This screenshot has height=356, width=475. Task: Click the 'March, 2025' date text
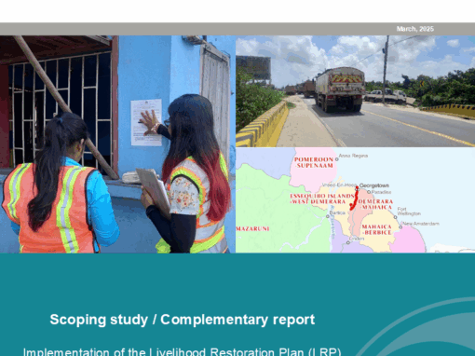coord(414,29)
